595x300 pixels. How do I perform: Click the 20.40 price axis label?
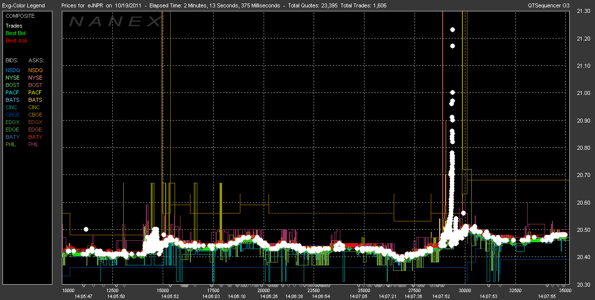[x=583, y=257]
